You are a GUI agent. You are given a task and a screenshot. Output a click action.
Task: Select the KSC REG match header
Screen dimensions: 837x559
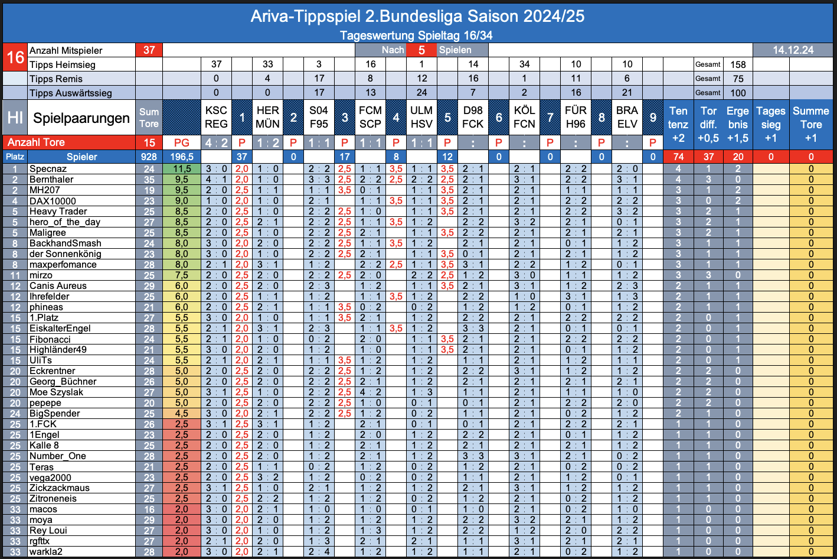point(216,117)
